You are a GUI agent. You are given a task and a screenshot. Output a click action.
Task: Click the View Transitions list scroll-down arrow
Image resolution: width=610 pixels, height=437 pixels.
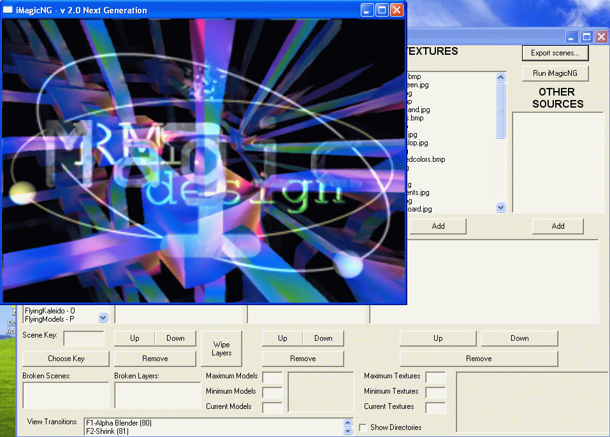point(348,431)
